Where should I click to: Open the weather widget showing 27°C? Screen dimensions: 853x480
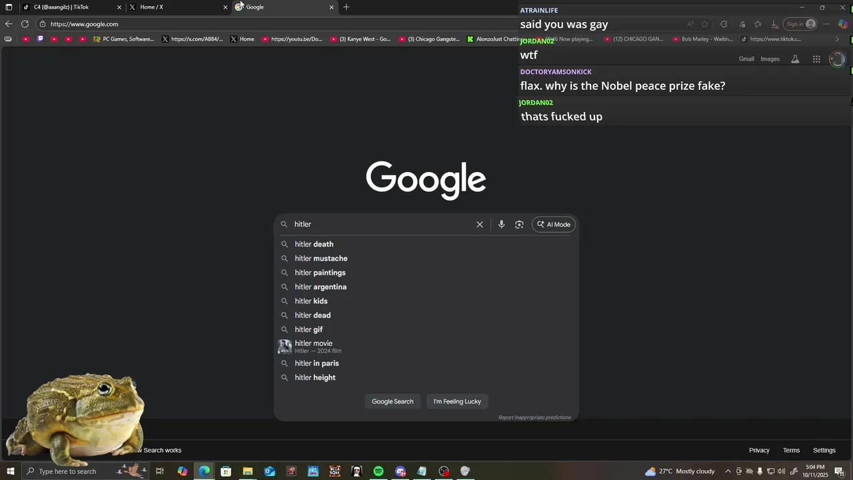680,471
